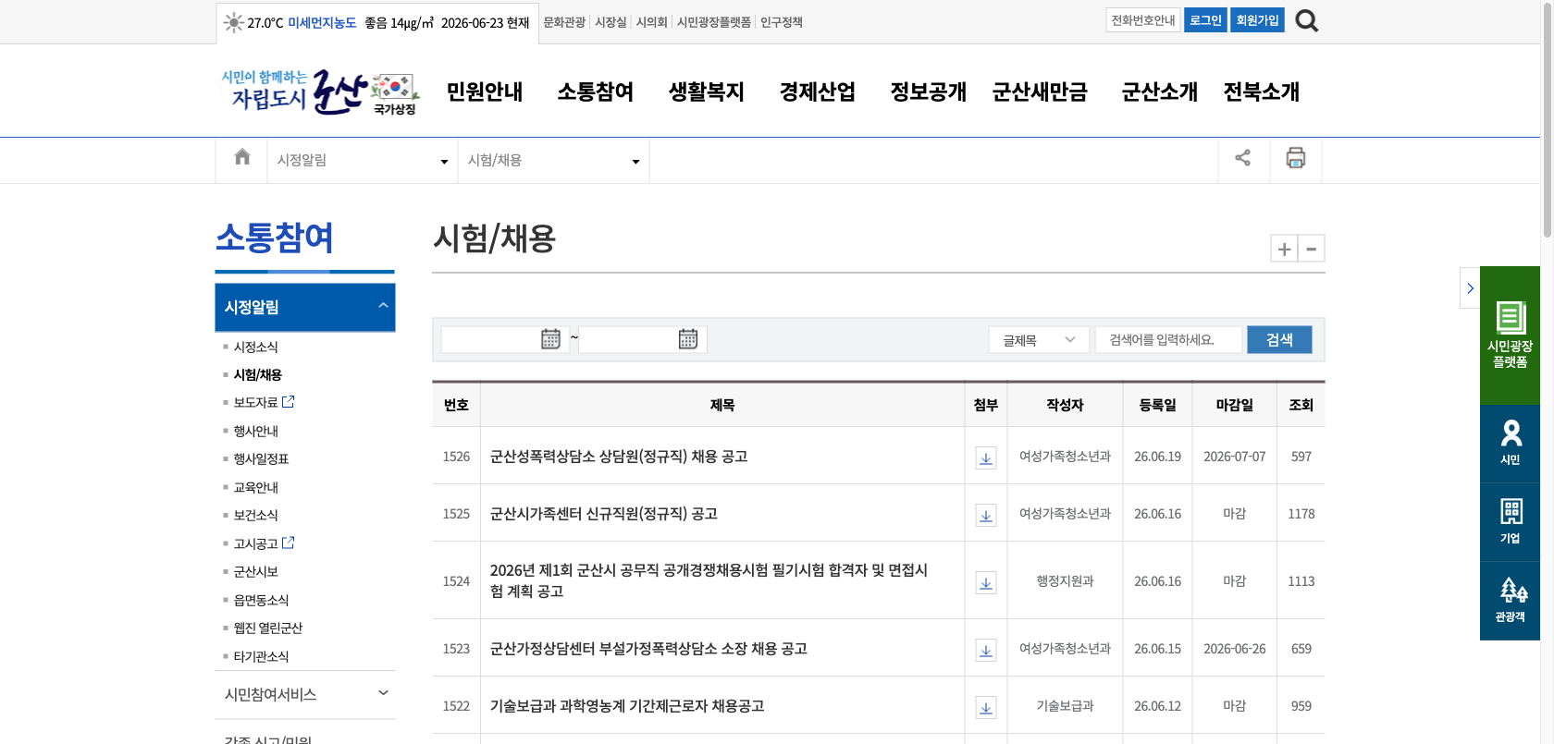Select the 기업 quick menu icon
The width and height of the screenshot is (1554, 744).
coord(1510,522)
